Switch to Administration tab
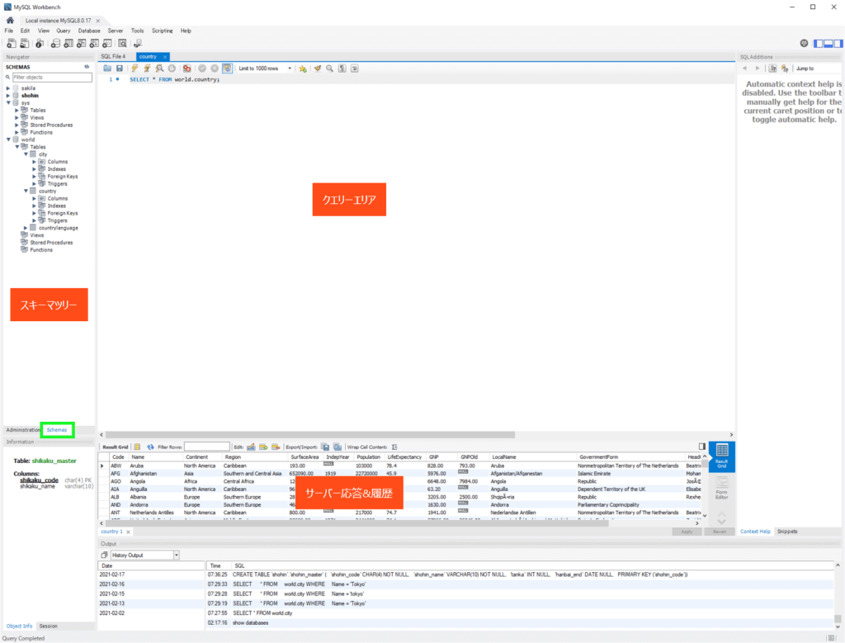This screenshot has height=643, width=845. point(22,430)
